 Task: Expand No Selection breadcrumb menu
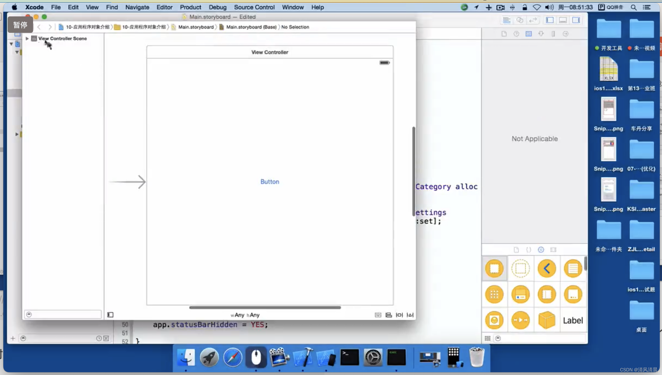[x=295, y=27]
